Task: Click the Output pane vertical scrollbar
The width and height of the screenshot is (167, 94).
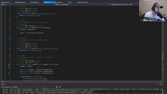Action: tap(163, 91)
